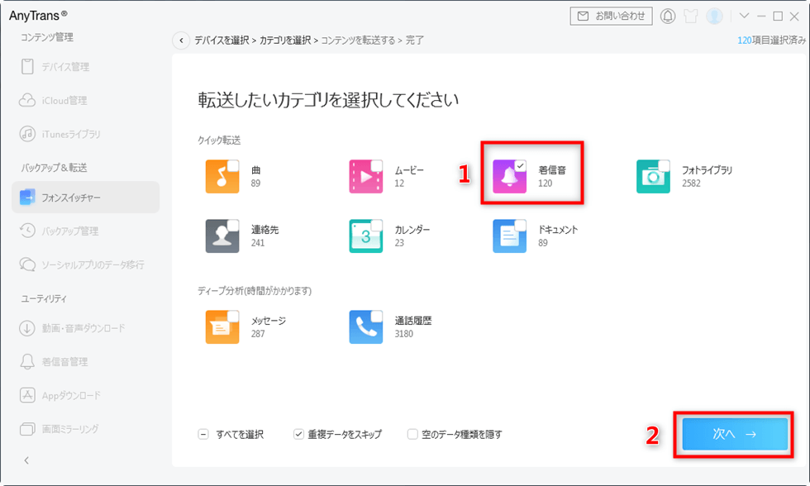Check the 通話履歴 category checkbox
810x486 pixels.
tap(377, 316)
